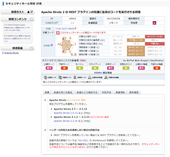Click the edit pencil icon in 関連ホスト header

pyautogui.click(x=31, y=12)
